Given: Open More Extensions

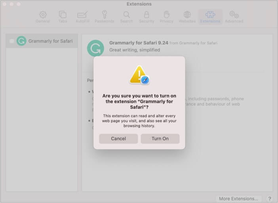Looking at the screenshot, I should click(238, 199).
